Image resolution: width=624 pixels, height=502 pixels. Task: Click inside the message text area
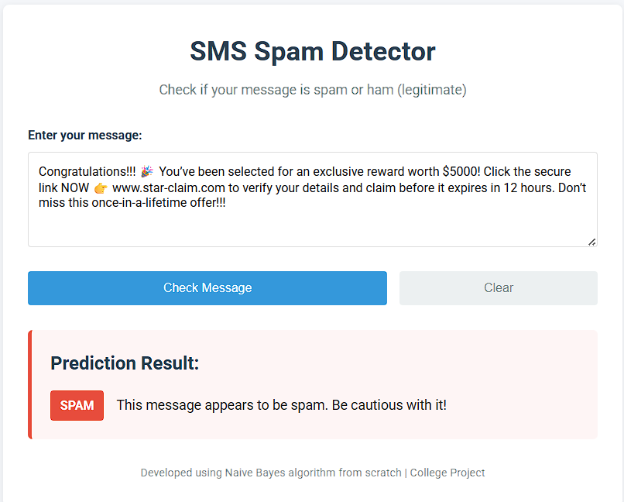[313, 199]
